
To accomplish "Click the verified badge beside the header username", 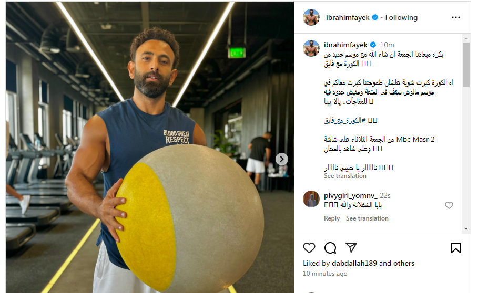I will (375, 18).
